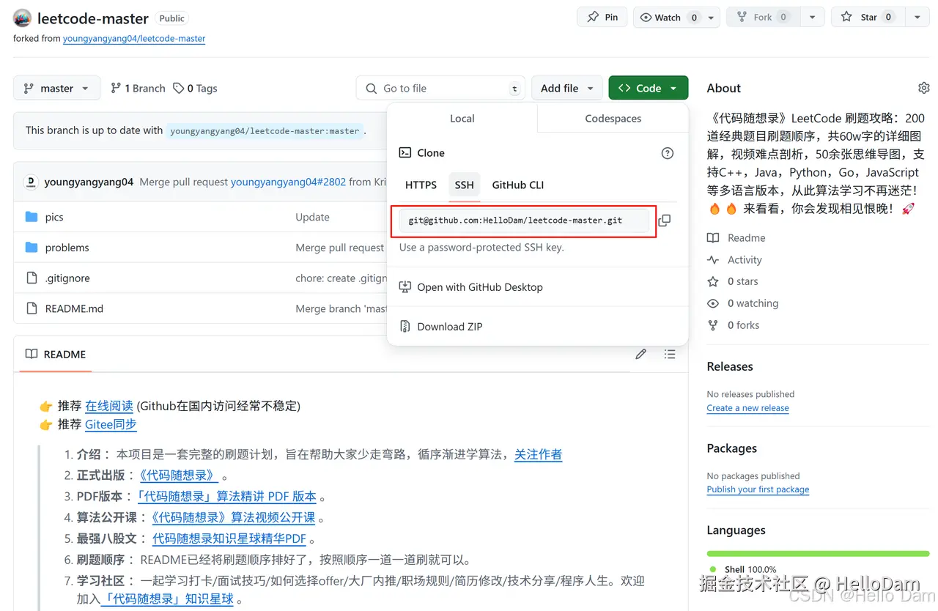This screenshot has height=611, width=938.
Task: Select the SSH clone option
Action: point(464,185)
